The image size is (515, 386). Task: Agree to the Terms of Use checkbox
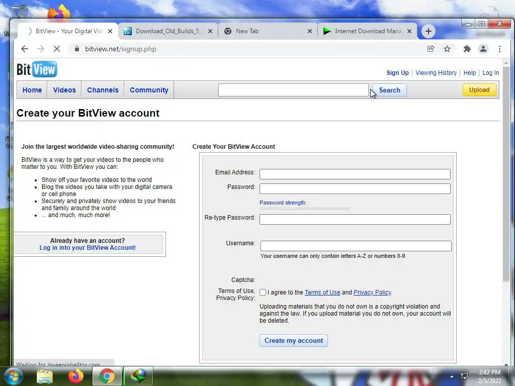(263, 293)
